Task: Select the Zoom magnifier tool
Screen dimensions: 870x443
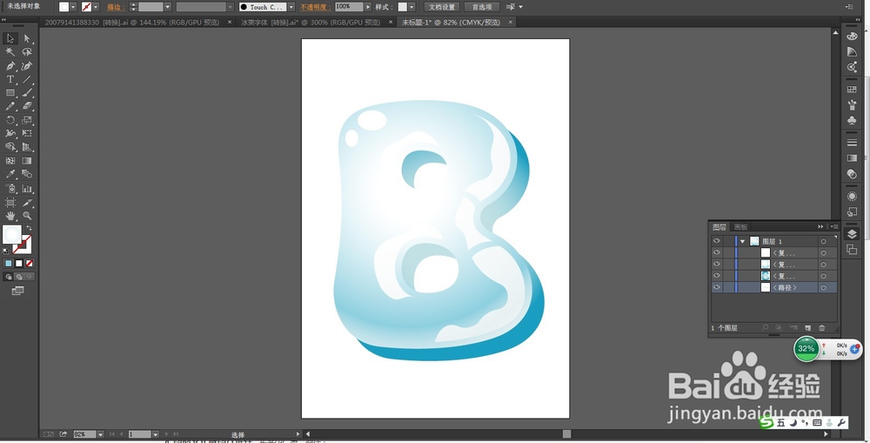Action: (27, 216)
